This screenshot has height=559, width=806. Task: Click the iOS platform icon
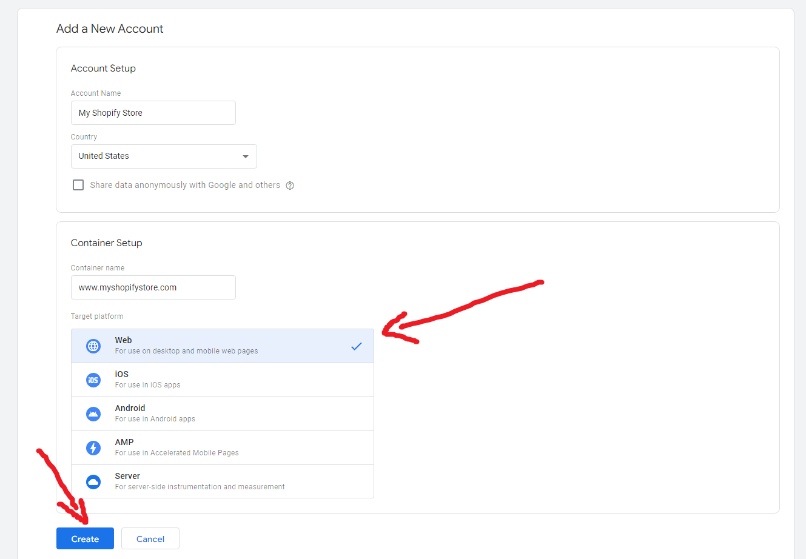(93, 380)
